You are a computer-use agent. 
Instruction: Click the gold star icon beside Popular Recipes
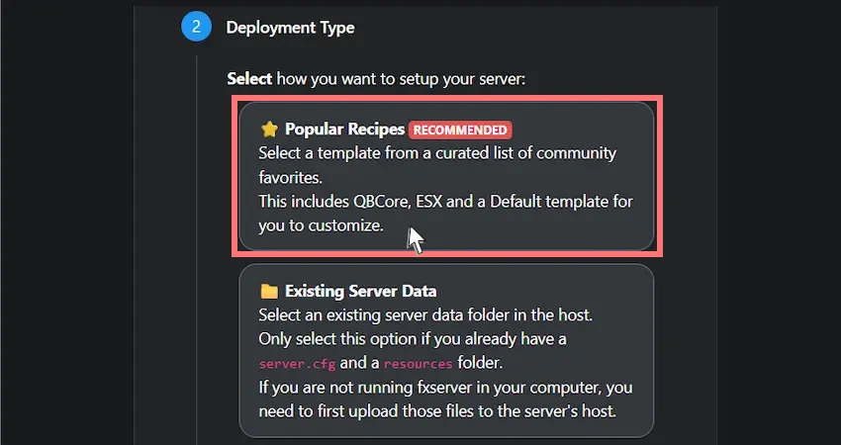point(269,130)
